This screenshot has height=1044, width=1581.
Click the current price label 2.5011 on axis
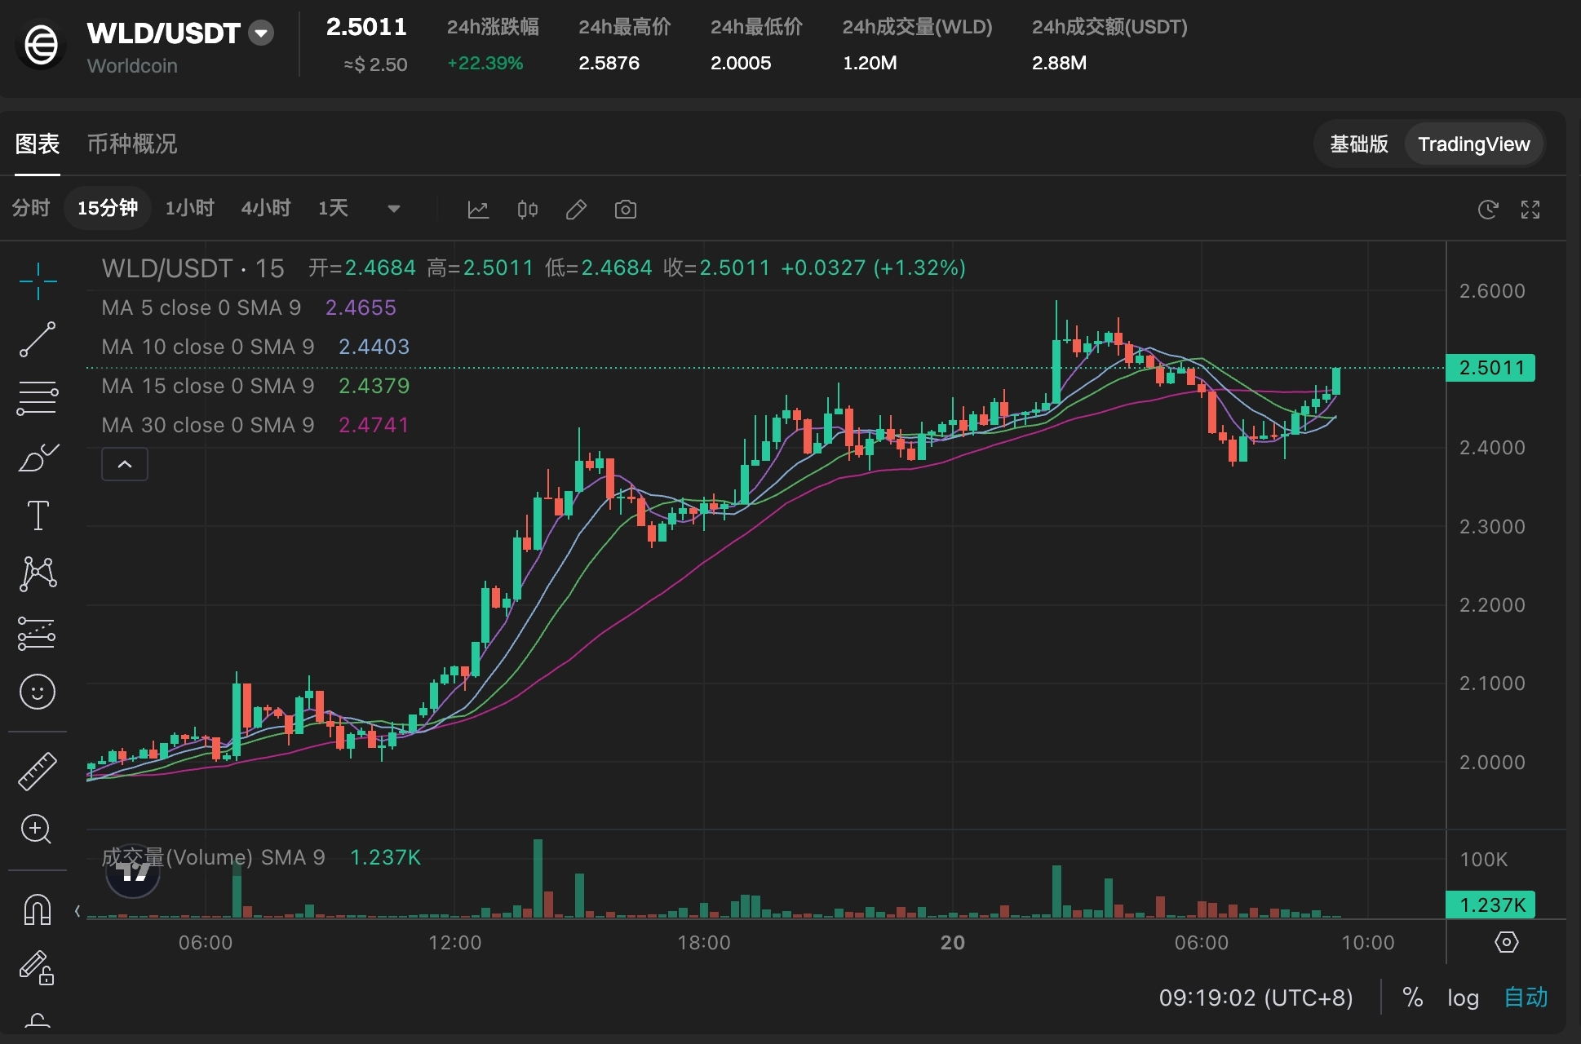click(1491, 368)
